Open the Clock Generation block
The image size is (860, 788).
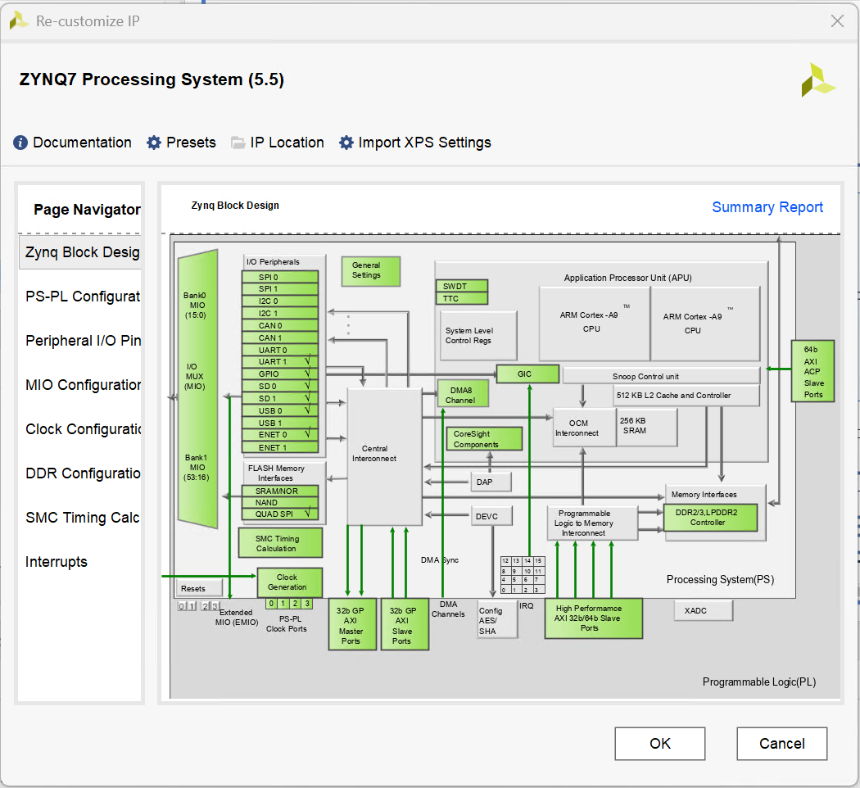pos(288,582)
